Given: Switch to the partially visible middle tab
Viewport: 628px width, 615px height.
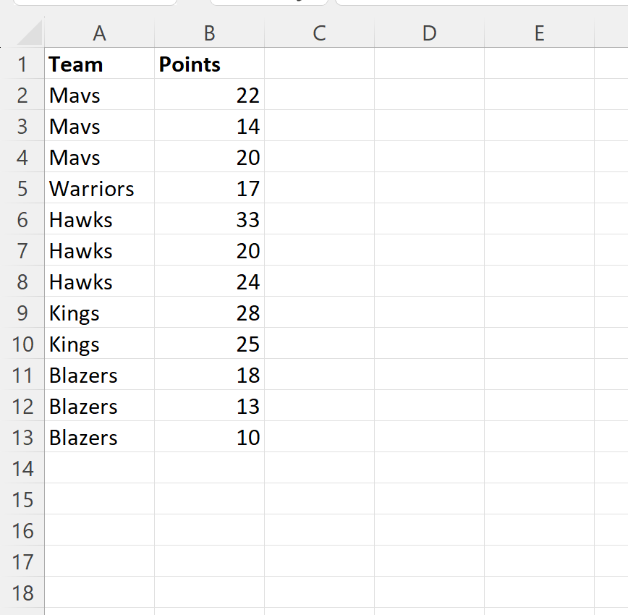Looking at the screenshot, I should [268, 4].
